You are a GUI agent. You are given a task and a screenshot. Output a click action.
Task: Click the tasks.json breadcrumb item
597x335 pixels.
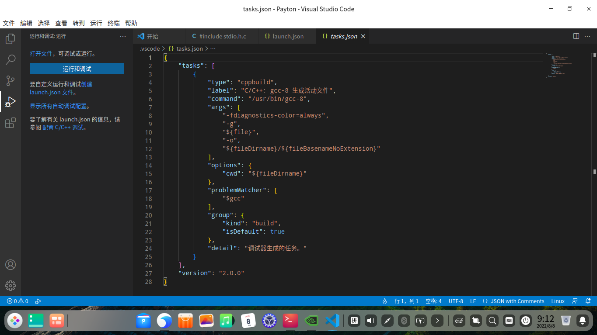pos(189,48)
